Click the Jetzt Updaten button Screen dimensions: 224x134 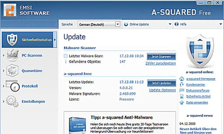tap(161, 83)
